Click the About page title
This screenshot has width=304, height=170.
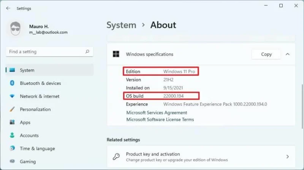tap(163, 25)
